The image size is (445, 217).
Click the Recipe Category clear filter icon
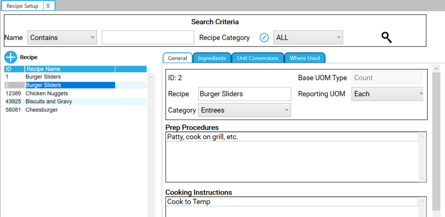point(264,38)
